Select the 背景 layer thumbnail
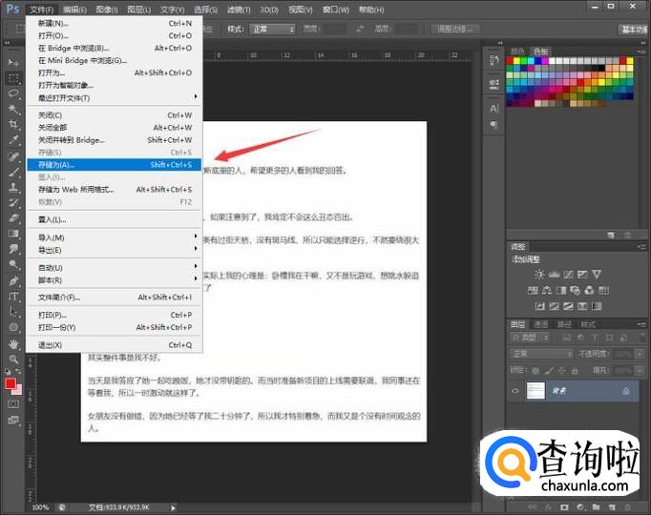Image resolution: width=651 pixels, height=515 pixels. pyautogui.click(x=535, y=391)
